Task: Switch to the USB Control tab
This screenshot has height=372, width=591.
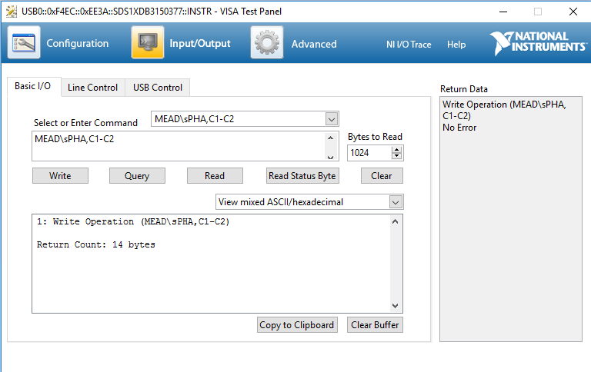Action: tap(158, 88)
